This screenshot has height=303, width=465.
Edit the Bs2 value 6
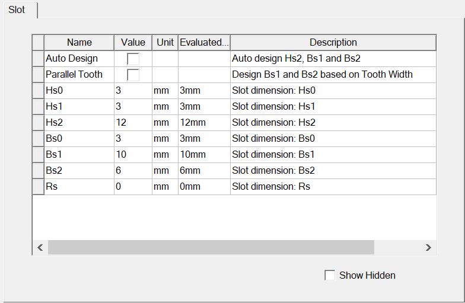[133, 171]
